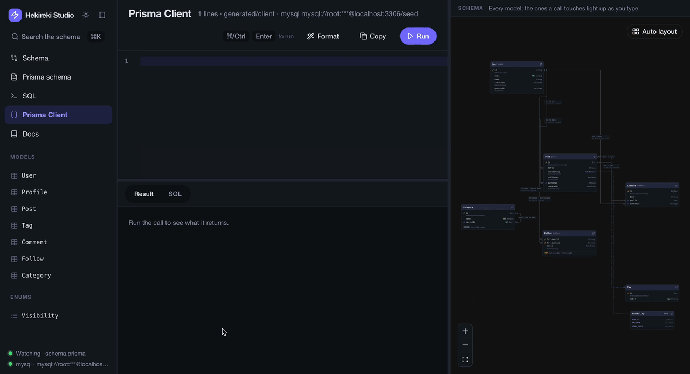
Task: Select the Post table header in diagram
Action: pos(570,157)
